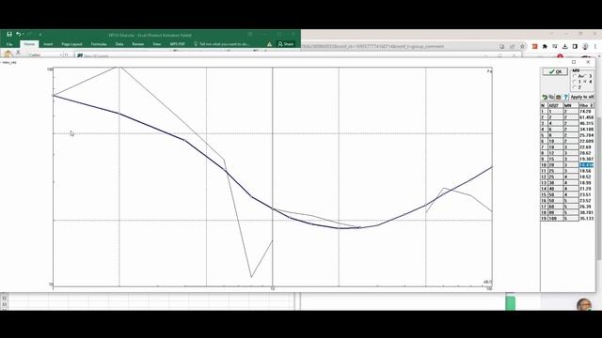
Task: Click the warning triangle icon in Excel ribbon
Action: point(270,44)
